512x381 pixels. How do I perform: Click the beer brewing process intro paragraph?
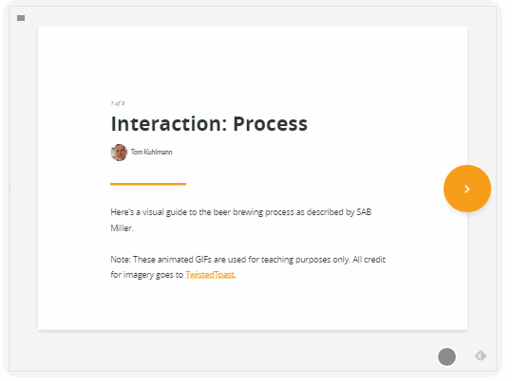click(241, 220)
